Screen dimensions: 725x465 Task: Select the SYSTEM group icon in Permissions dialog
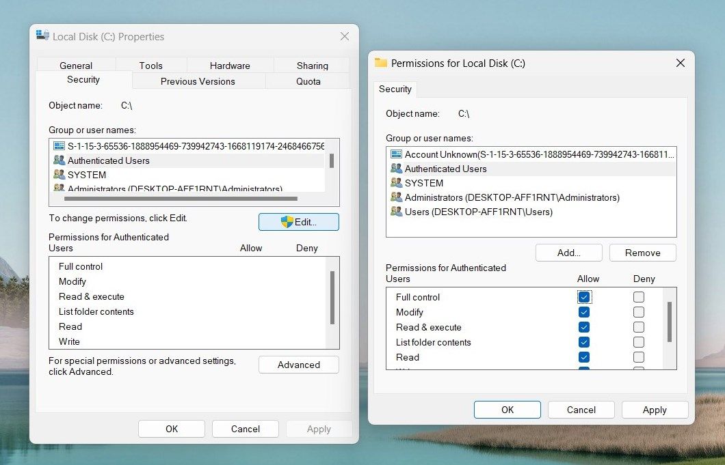pos(396,183)
